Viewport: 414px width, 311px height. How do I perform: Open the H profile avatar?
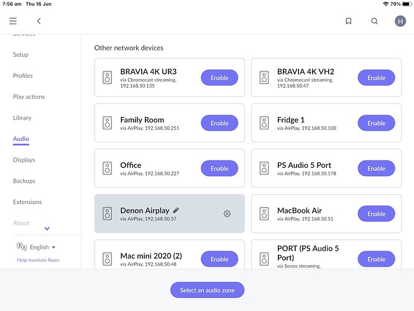click(400, 21)
